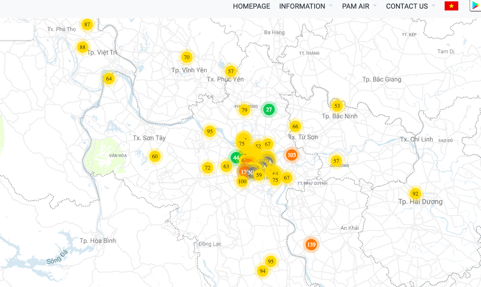The height and width of the screenshot is (287, 481).
Task: Click the 88 marker near Việt Trì
Action: [82, 47]
